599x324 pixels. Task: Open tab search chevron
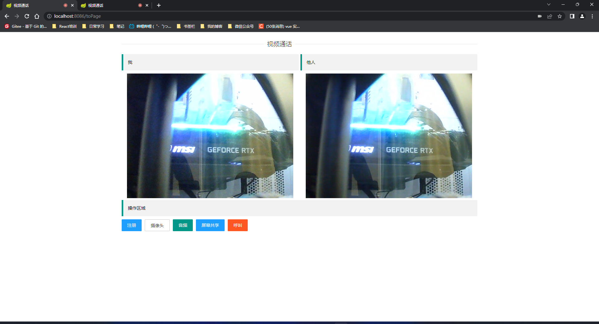click(x=549, y=4)
